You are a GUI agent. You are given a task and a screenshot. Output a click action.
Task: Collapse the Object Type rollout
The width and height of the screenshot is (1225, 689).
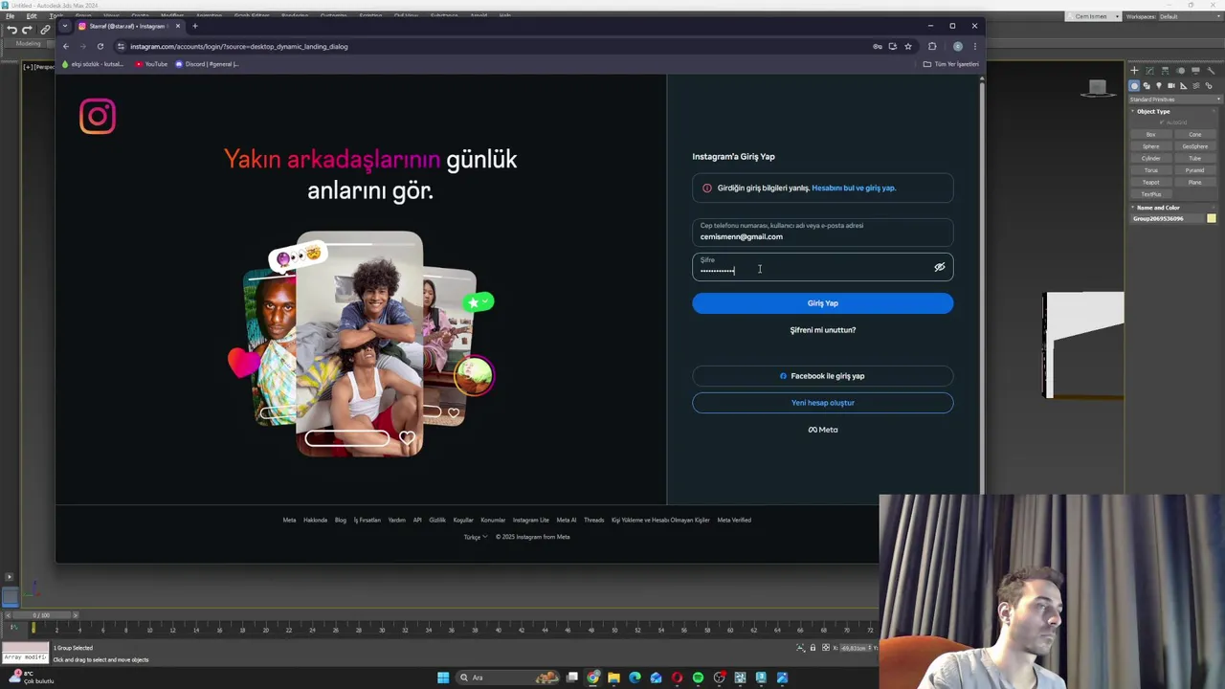[x=1153, y=111]
